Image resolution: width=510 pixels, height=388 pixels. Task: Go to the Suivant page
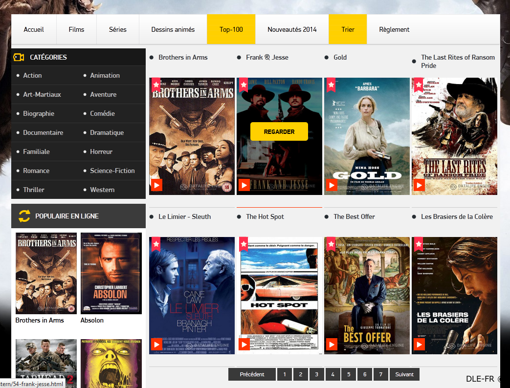404,374
